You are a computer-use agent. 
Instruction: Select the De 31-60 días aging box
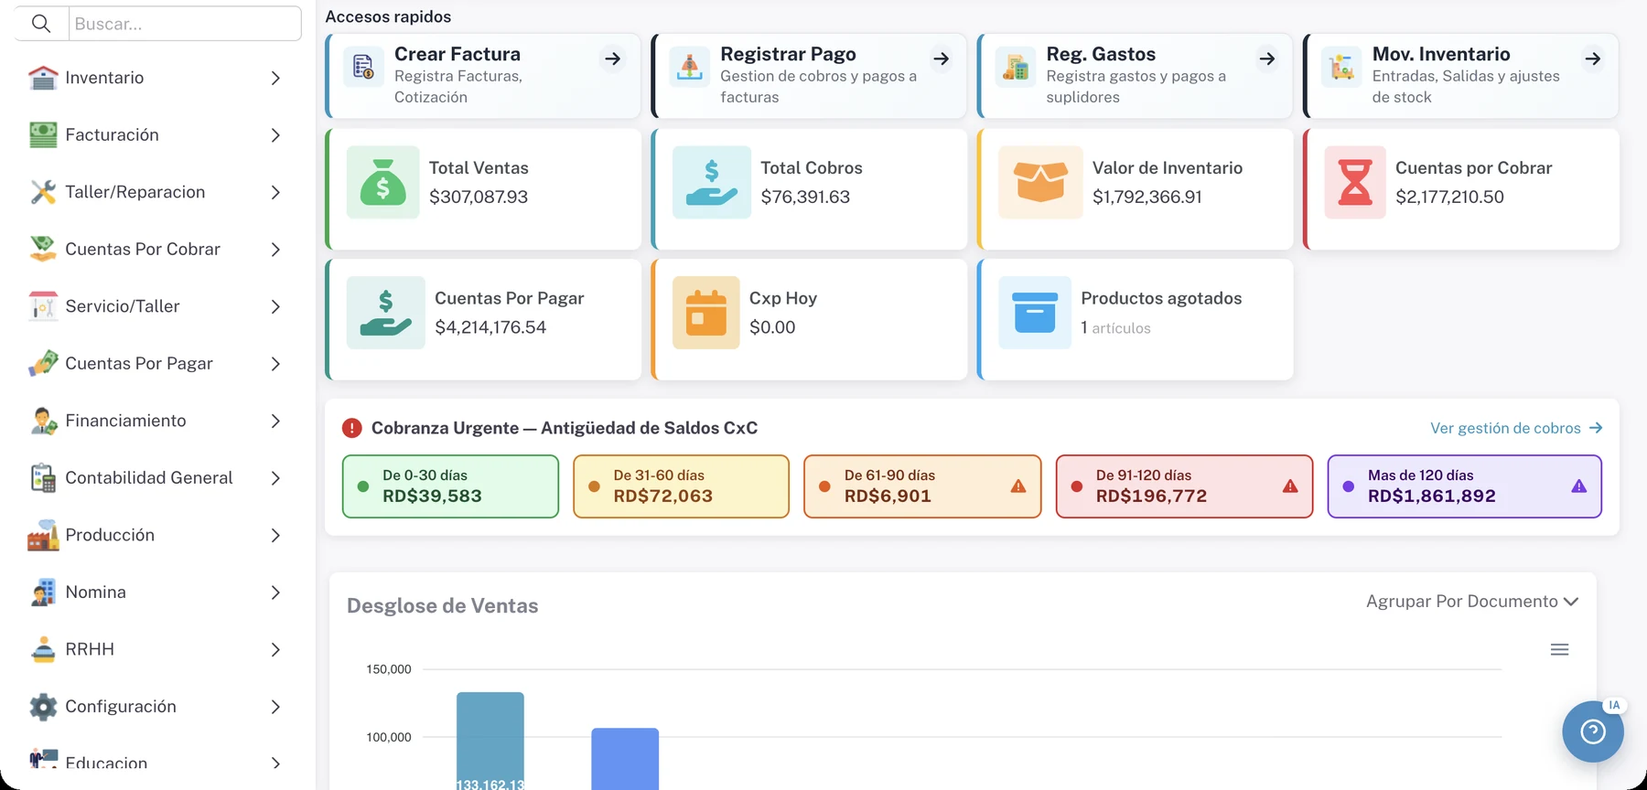681,486
